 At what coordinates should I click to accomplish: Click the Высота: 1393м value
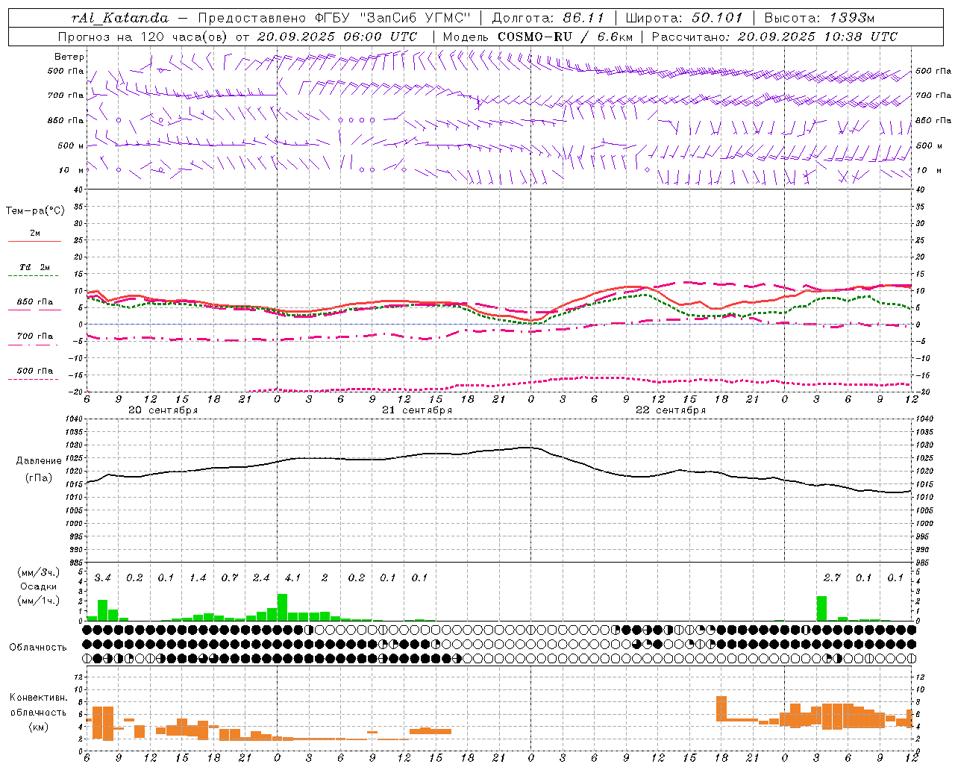[x=820, y=18]
